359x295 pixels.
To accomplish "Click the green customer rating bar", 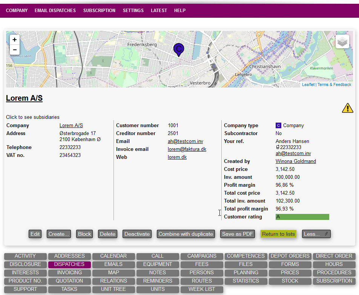I will 302,217.
